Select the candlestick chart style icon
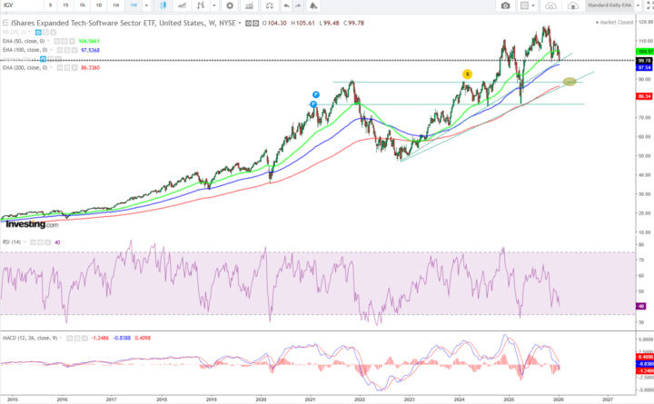Screen dimensions: 654x404 tap(163, 5)
